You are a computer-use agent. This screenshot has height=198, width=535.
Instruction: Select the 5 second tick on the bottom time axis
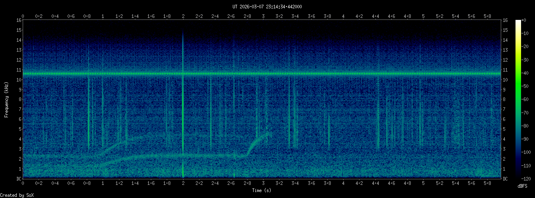[x=423, y=183]
